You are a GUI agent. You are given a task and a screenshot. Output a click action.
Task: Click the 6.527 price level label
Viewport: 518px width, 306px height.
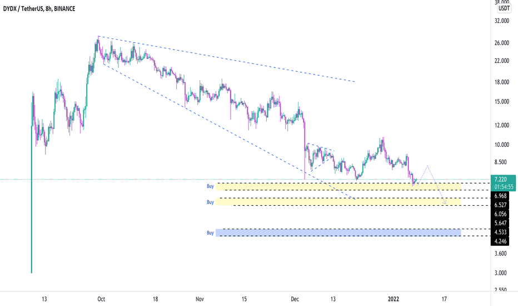[500, 205]
